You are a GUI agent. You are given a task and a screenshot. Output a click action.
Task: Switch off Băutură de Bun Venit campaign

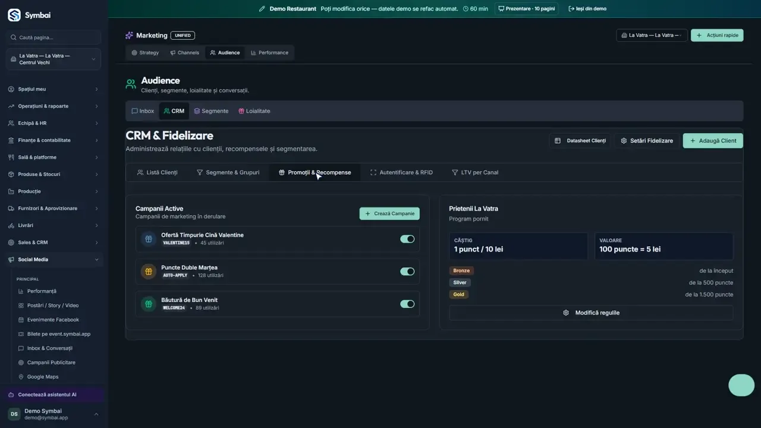coord(407,304)
